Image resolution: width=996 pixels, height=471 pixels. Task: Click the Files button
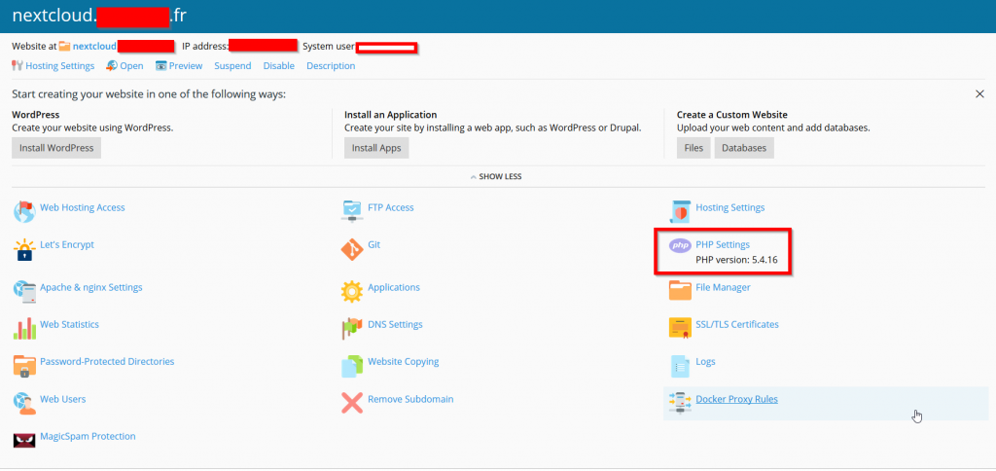pos(694,148)
